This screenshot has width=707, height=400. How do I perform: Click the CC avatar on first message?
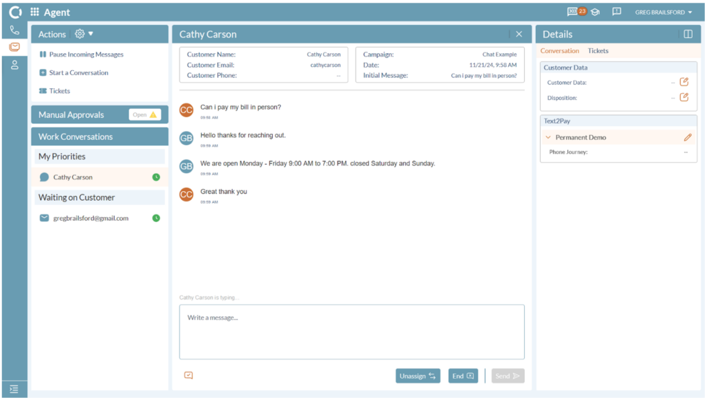click(x=186, y=110)
